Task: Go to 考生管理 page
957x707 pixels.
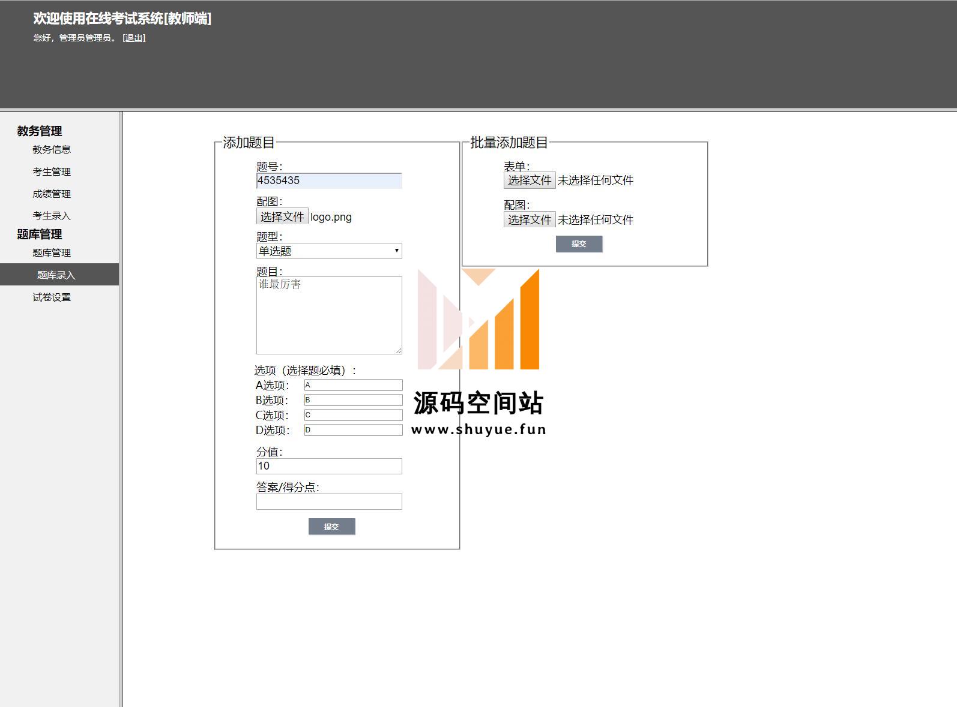Action: 52,172
